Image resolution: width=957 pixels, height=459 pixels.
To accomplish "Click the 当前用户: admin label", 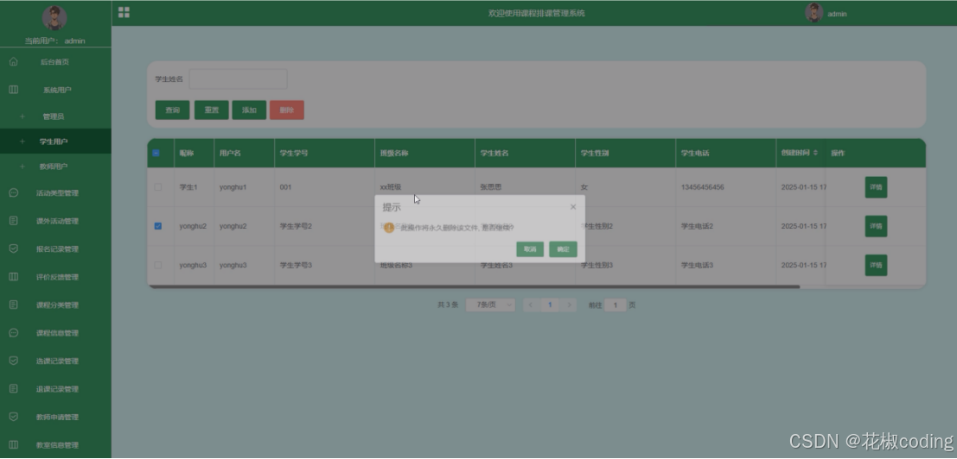I will [55, 41].
